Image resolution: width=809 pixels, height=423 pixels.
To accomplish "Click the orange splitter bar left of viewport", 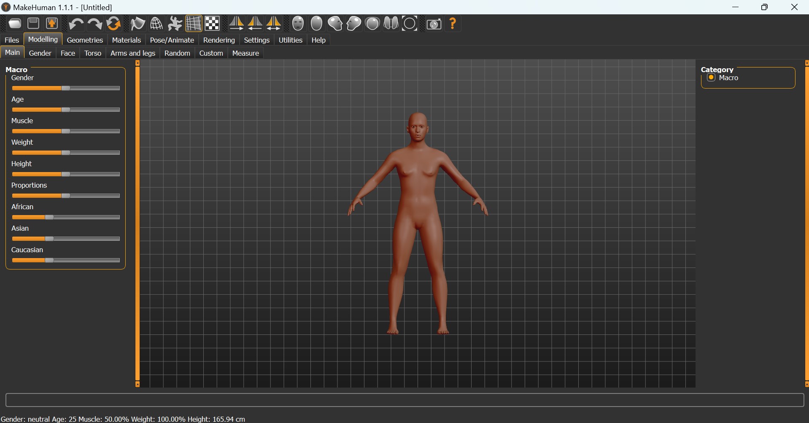I will pos(137,224).
